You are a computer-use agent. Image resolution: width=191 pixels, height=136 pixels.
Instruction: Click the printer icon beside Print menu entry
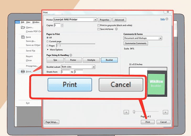23,72
